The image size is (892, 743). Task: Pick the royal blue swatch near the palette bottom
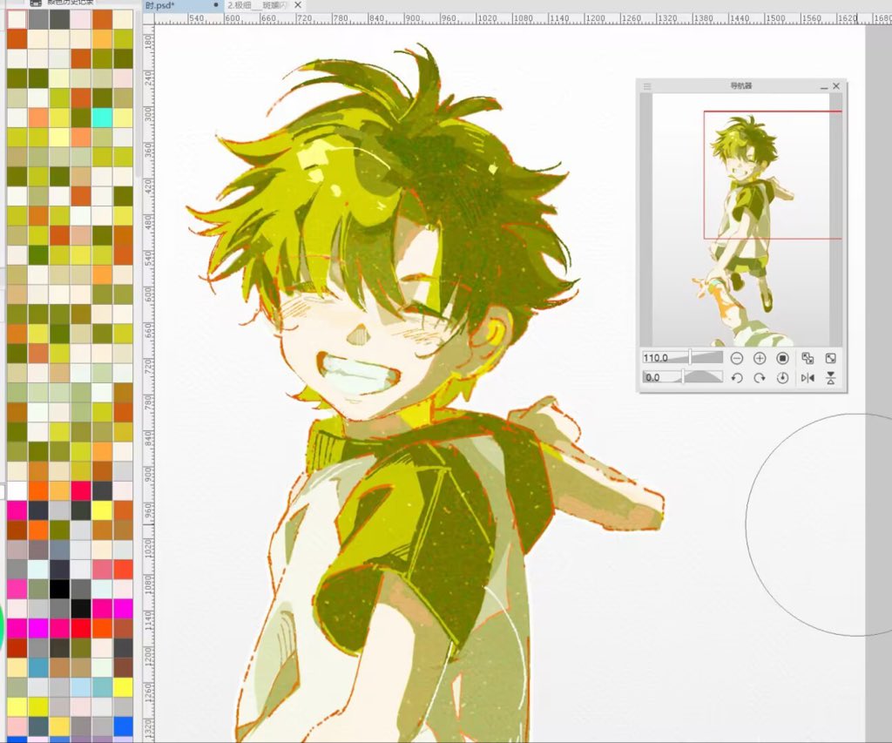(123, 726)
